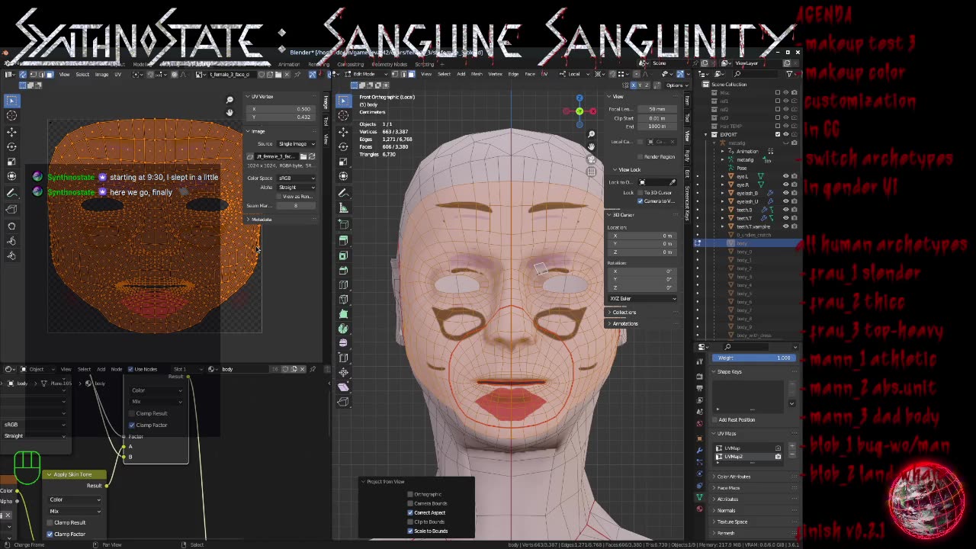The width and height of the screenshot is (976, 549).
Task: Enable the Render Region checkbox
Action: tap(641, 156)
